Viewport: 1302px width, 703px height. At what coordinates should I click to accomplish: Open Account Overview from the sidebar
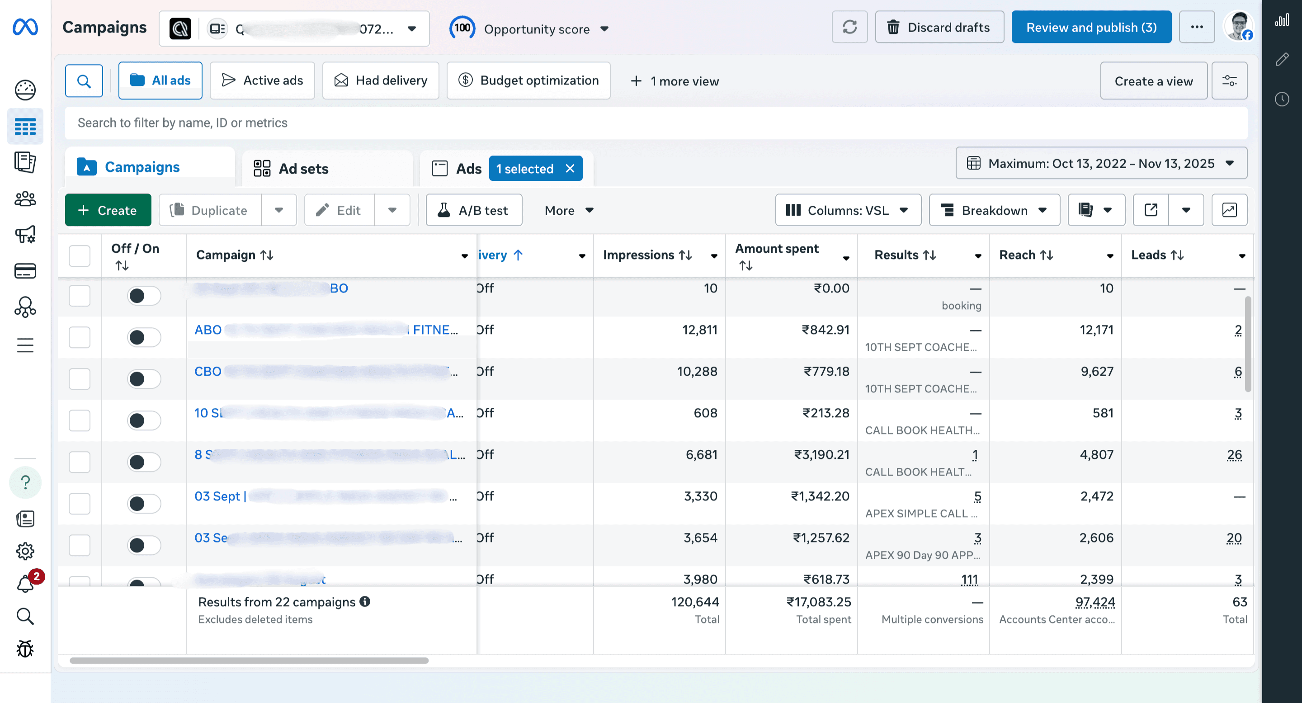pos(25,90)
